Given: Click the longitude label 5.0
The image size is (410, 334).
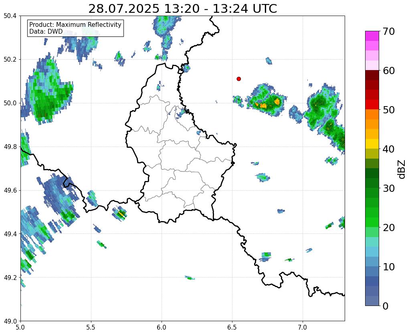Looking at the screenshot, I should pyautogui.click(x=21, y=327).
